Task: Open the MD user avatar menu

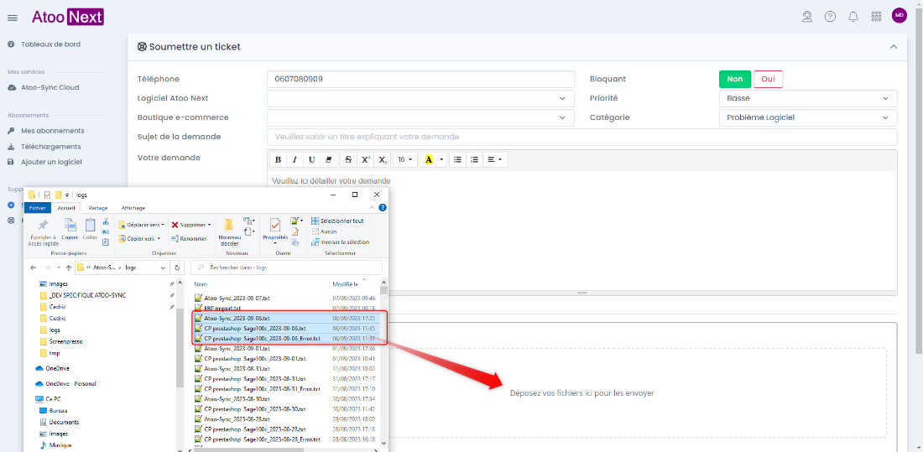Action: coord(899,15)
